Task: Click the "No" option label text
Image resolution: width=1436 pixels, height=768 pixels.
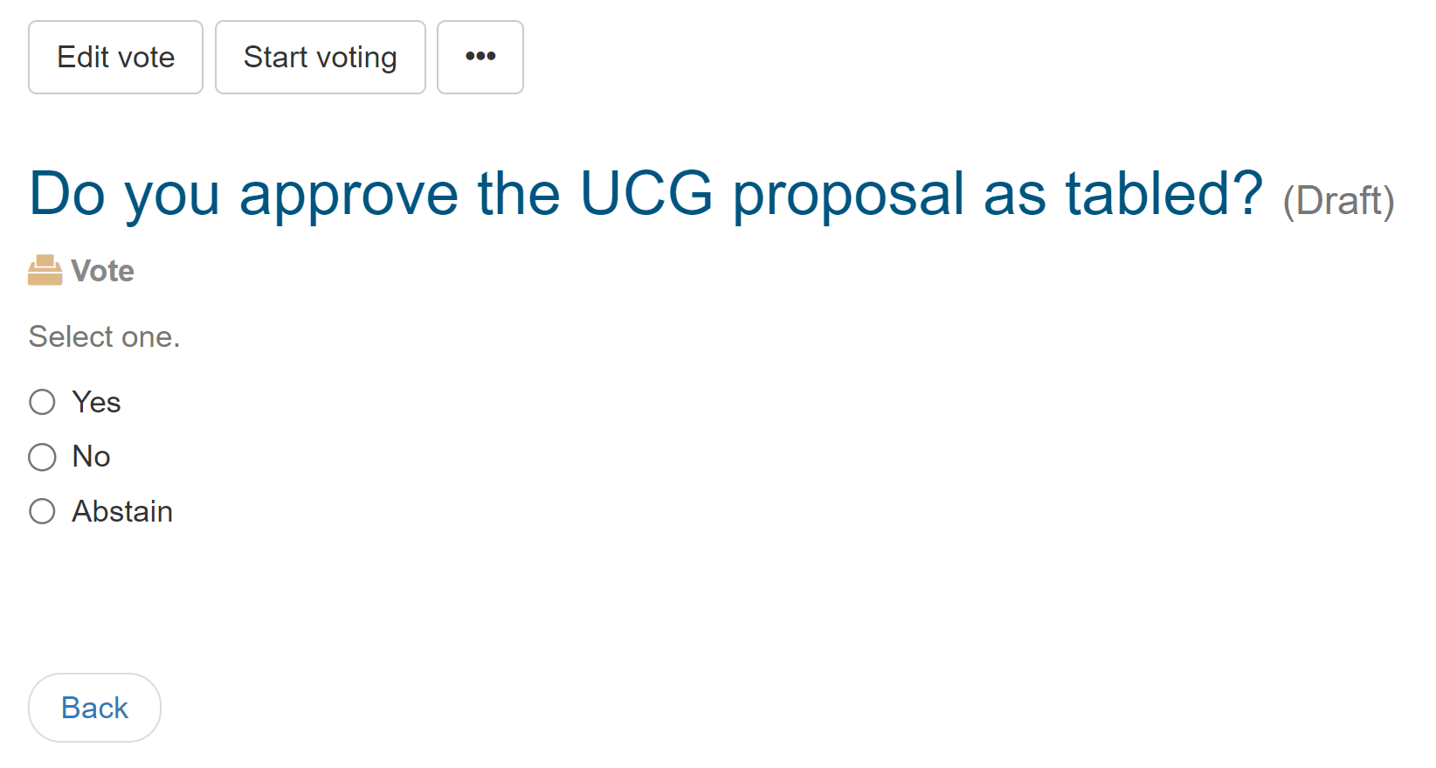Action: coord(91,457)
